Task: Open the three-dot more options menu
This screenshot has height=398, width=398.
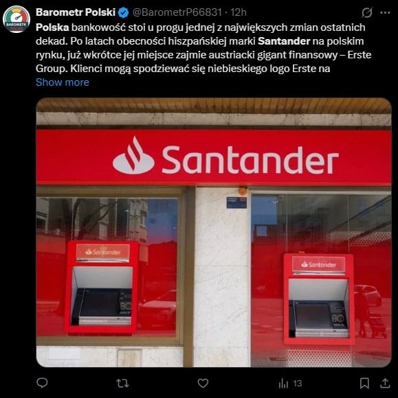Action: (385, 12)
